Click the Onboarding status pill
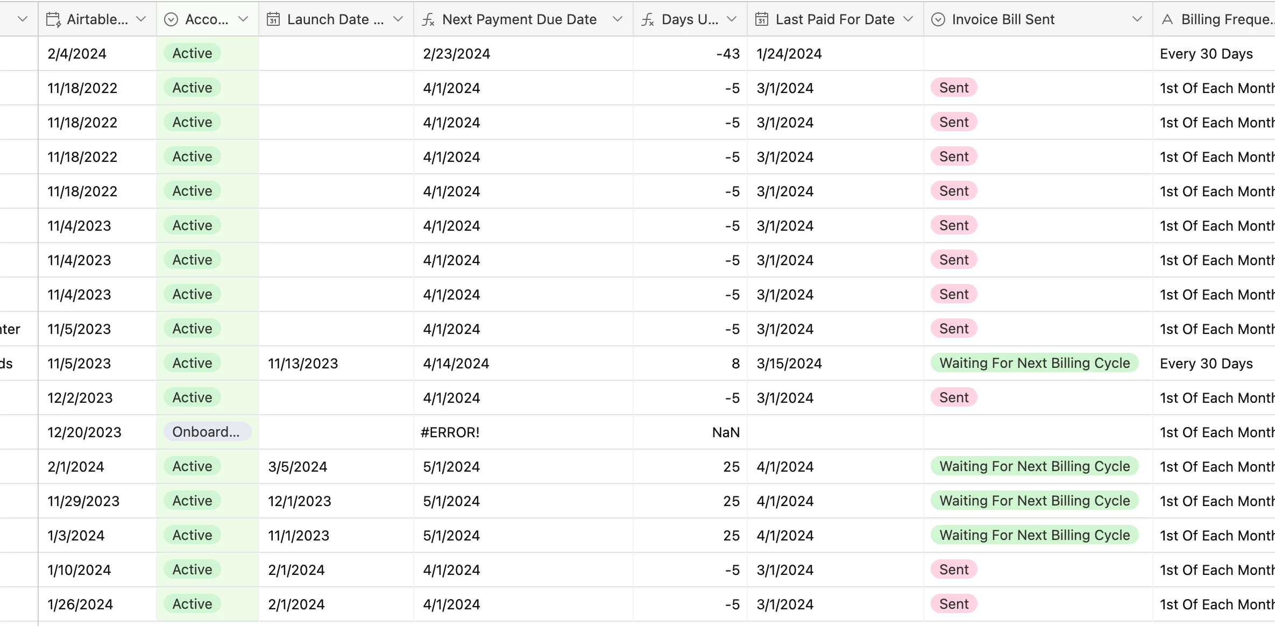This screenshot has height=626, width=1275. [207, 432]
